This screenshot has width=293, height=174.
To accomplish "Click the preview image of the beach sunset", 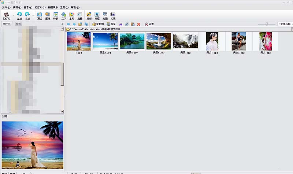I will (33, 145).
